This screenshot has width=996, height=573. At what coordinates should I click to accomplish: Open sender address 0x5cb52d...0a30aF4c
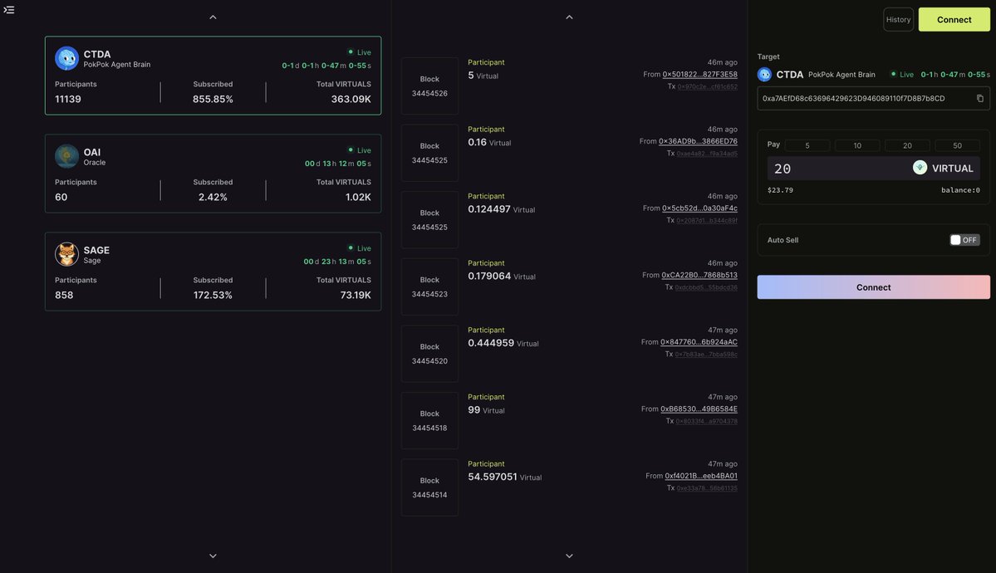[x=699, y=208]
